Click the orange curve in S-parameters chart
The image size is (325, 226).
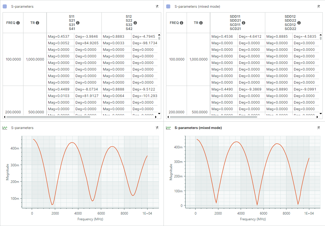(x=72, y=143)
